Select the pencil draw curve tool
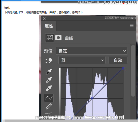Viewport: 138px width, 122px height. [x=49, y=106]
